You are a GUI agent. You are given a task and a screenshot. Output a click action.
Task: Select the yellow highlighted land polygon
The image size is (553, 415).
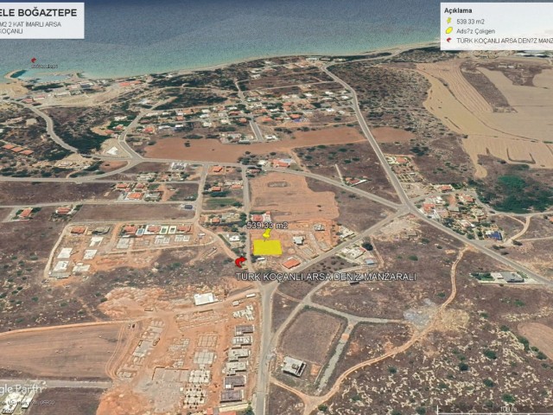[267, 247]
